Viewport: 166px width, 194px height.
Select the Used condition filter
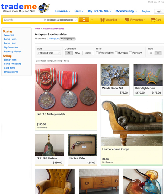pos(88,53)
